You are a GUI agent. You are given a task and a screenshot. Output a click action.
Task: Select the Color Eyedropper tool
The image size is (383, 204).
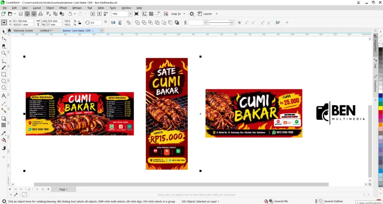4,133
